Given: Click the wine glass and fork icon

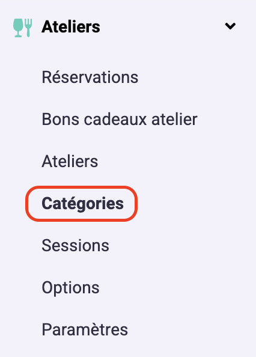Looking at the screenshot, I should 22,28.
